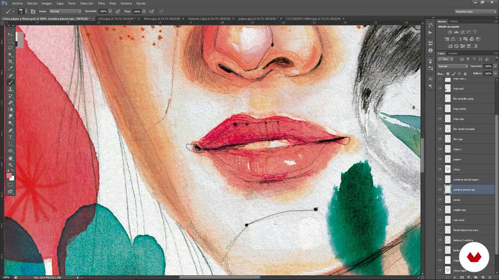Select the 'rojo nariz' layer
499x280 pixels.
[465, 220]
